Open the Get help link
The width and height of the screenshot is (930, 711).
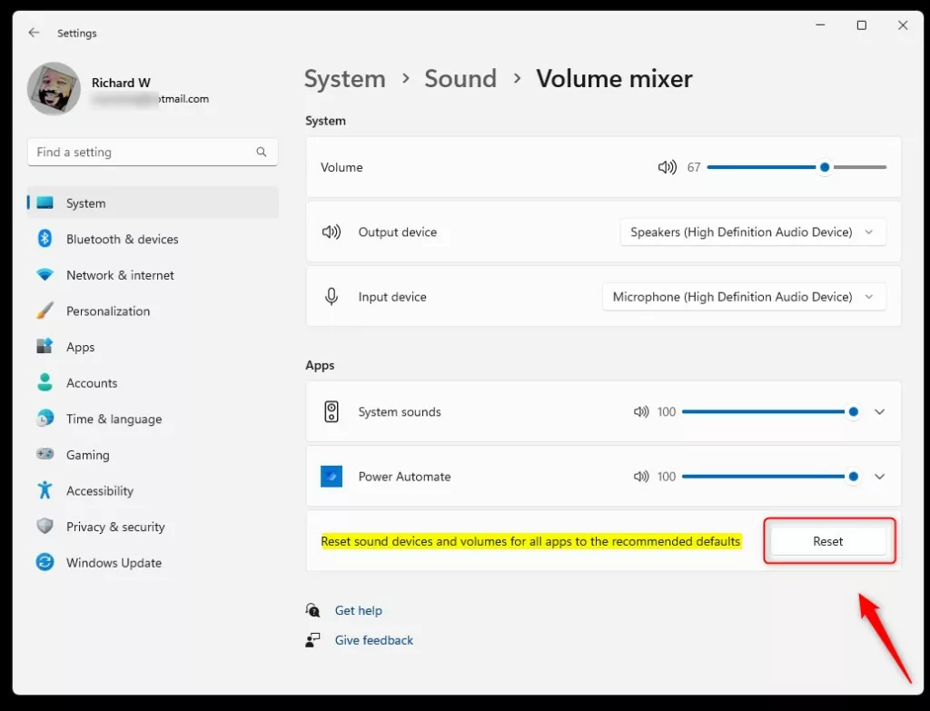[x=359, y=611]
